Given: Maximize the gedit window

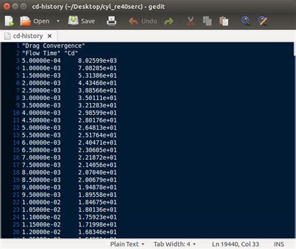Looking at the screenshot, I should click(24, 6).
